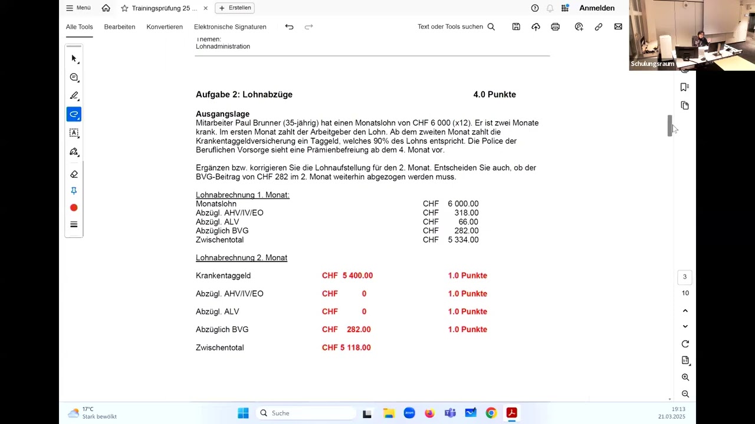Click the Erstellen button
Image resolution: width=755 pixels, height=424 pixels.
[235, 8]
